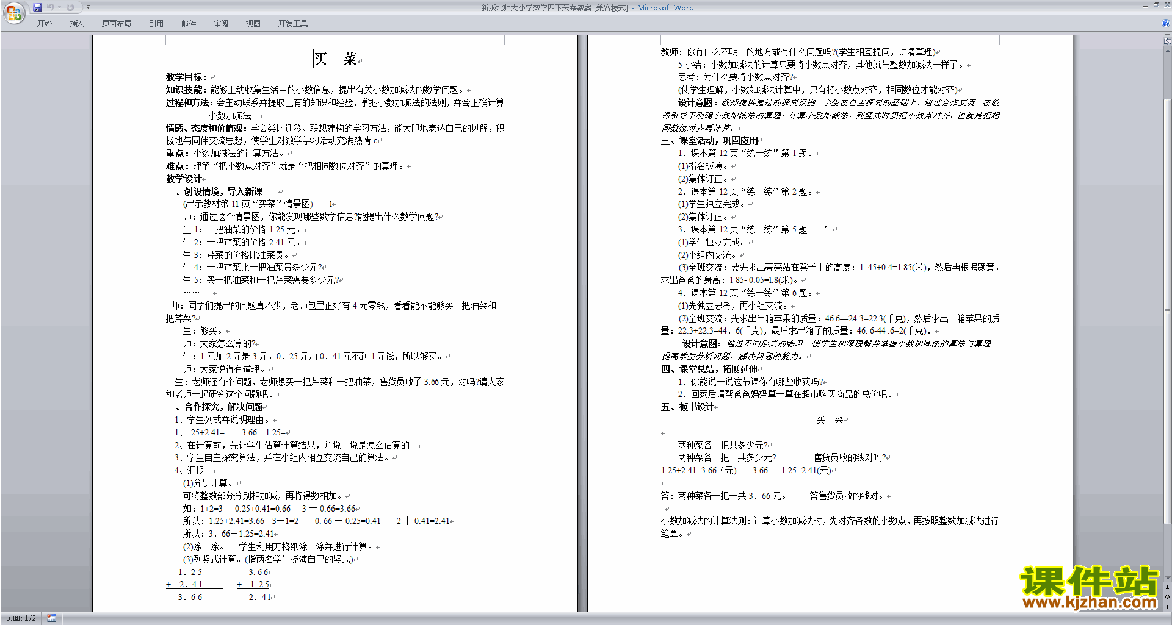This screenshot has width=1172, height=625.
Task: Expand Customize Quick Access Toolbar dropdown
Action: 88,7
